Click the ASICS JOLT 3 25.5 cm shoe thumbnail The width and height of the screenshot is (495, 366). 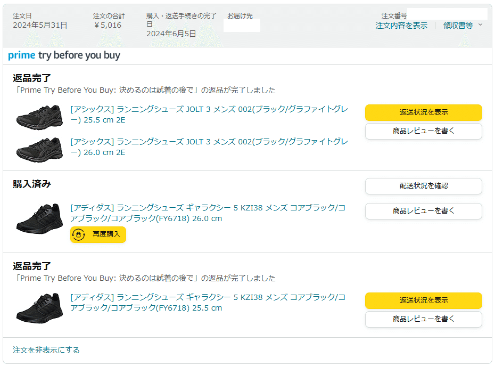tap(39, 117)
